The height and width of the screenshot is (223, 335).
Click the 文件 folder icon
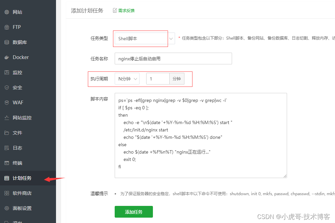pos(7,133)
